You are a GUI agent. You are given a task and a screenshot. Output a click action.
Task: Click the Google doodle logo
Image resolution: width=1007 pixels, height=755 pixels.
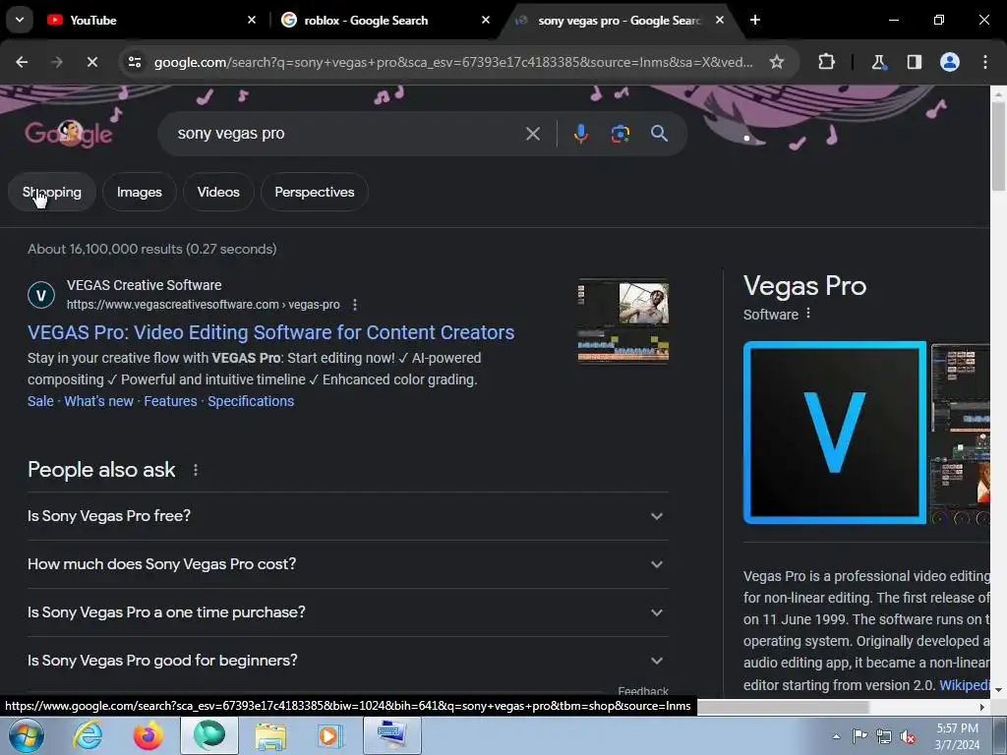click(69, 134)
